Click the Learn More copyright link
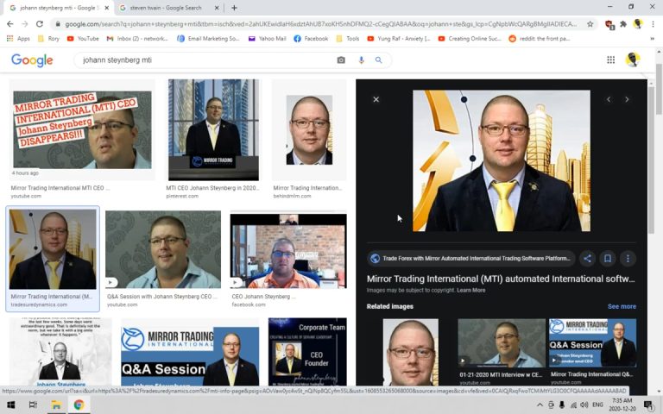Viewport: 663px width, 414px height. (x=471, y=290)
